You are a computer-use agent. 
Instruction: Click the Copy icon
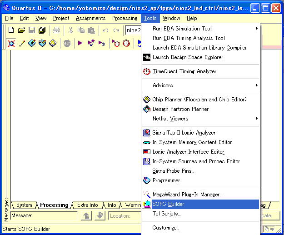point(81,30)
